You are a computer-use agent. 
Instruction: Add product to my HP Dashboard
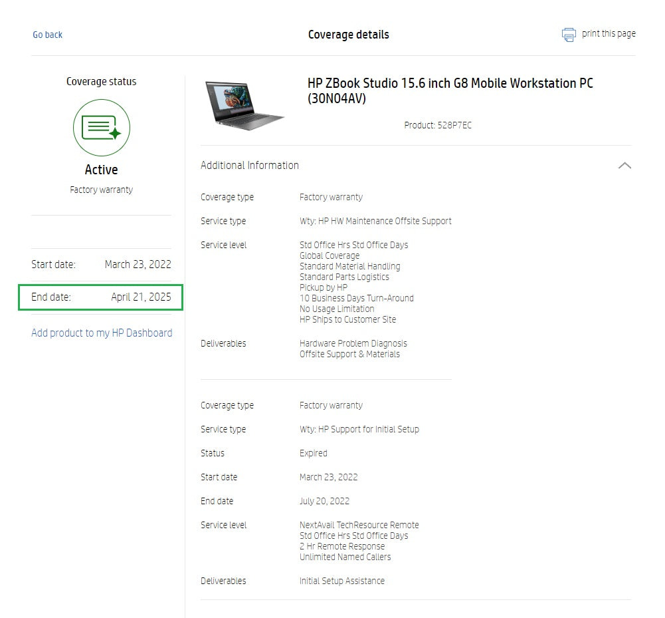click(102, 333)
